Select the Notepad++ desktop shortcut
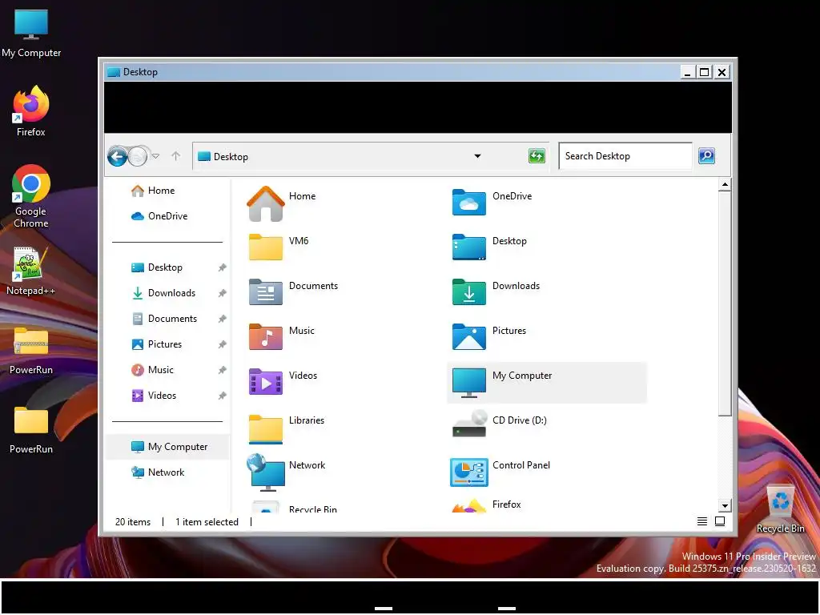 30,271
